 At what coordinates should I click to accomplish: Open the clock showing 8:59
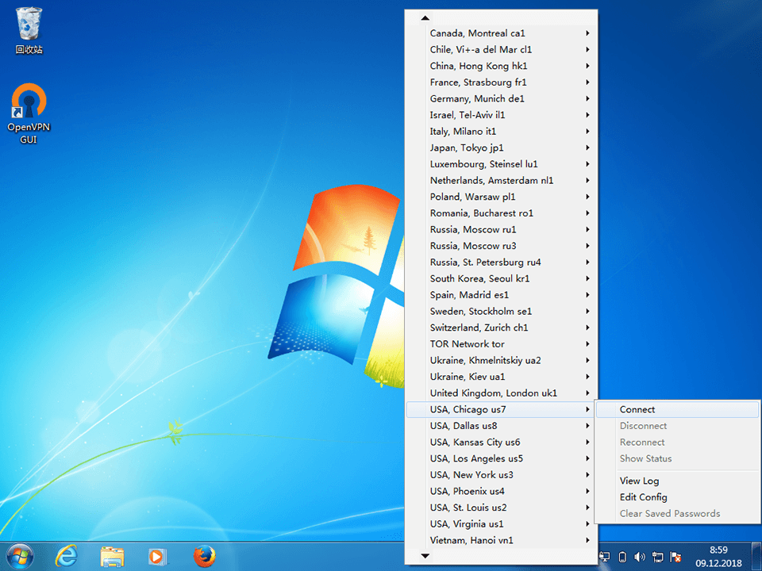718,557
